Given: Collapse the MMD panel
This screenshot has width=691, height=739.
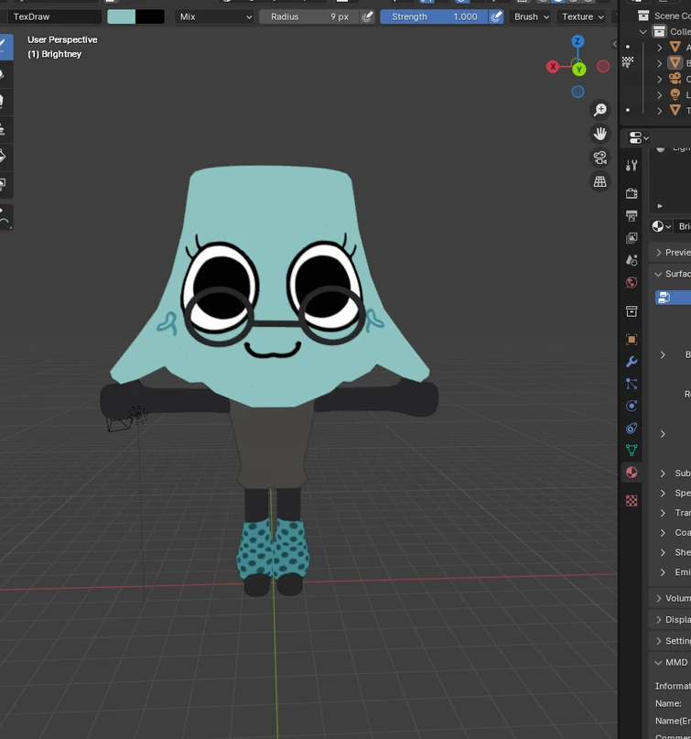Looking at the screenshot, I should [x=675, y=662].
